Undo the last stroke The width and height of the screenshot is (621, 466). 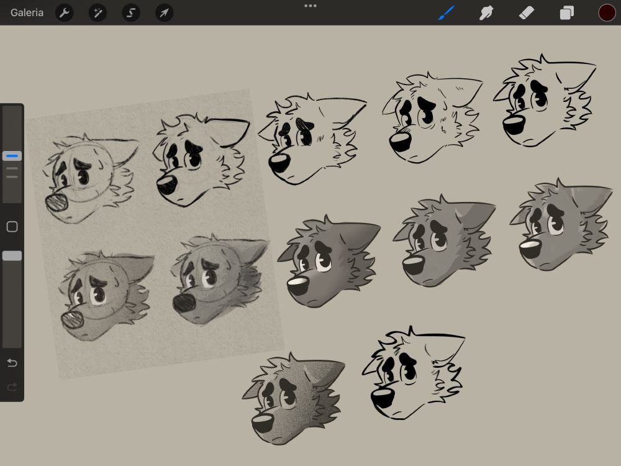pyautogui.click(x=12, y=363)
